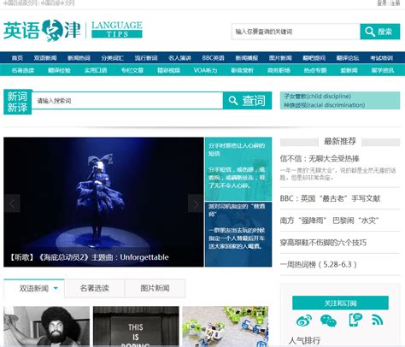Open the WeChat follow icon
405x347 pixels.
(x=328, y=321)
